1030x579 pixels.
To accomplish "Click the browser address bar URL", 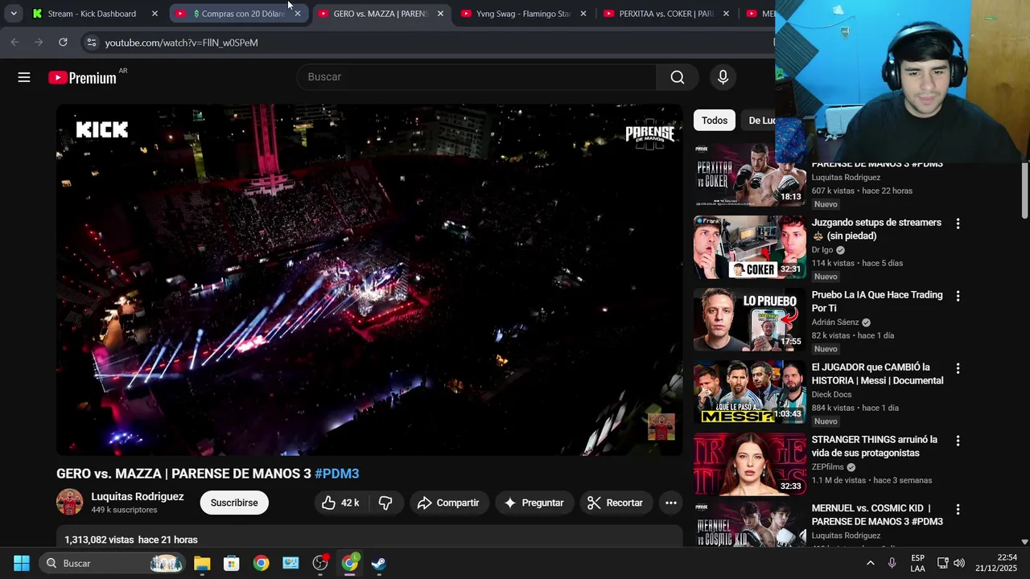I will 181,43.
